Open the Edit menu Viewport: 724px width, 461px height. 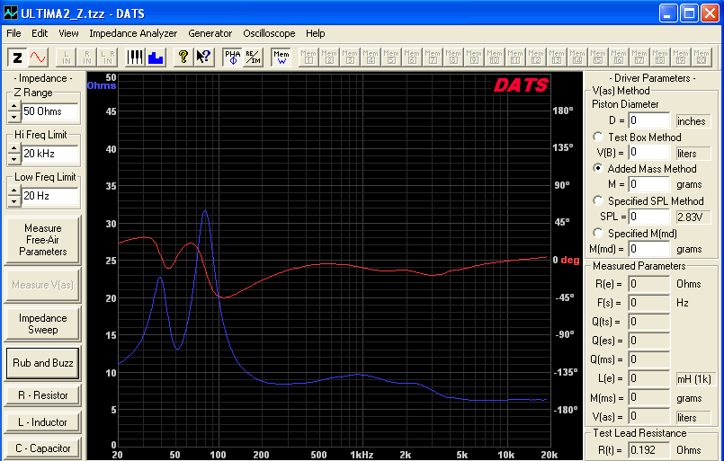40,33
